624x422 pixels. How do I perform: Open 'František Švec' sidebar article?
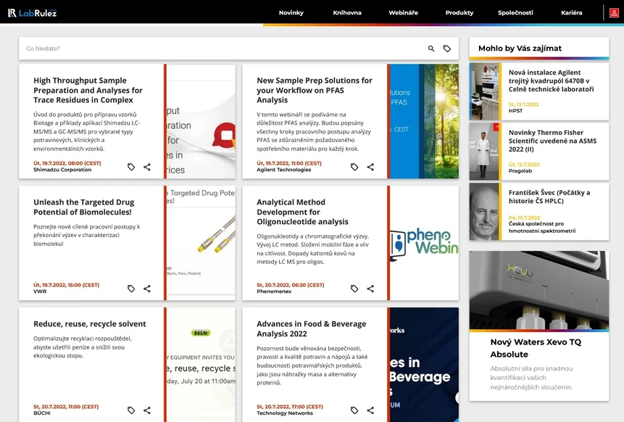pos(549,196)
